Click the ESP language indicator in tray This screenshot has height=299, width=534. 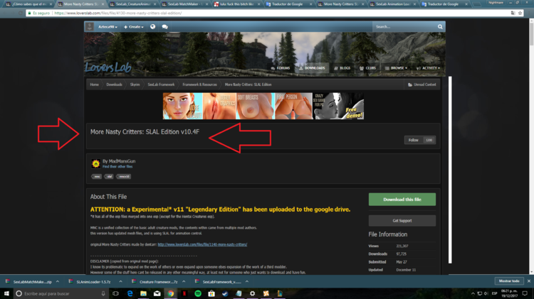494,293
